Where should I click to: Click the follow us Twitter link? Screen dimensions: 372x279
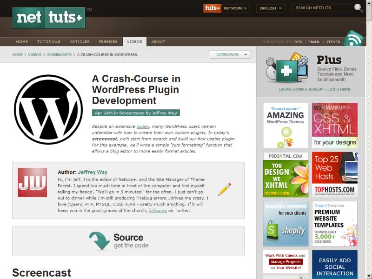coord(158,211)
